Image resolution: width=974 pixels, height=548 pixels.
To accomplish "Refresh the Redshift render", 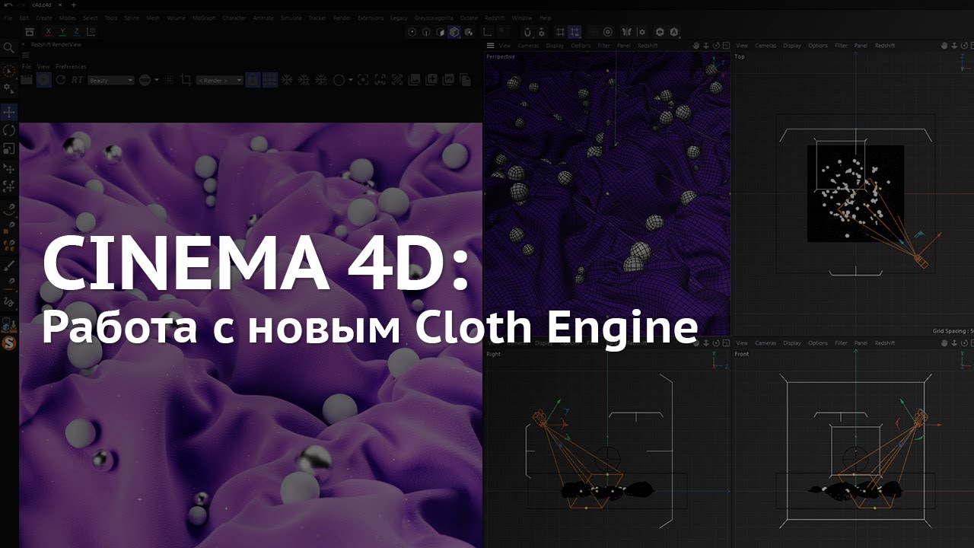I will click(x=61, y=80).
